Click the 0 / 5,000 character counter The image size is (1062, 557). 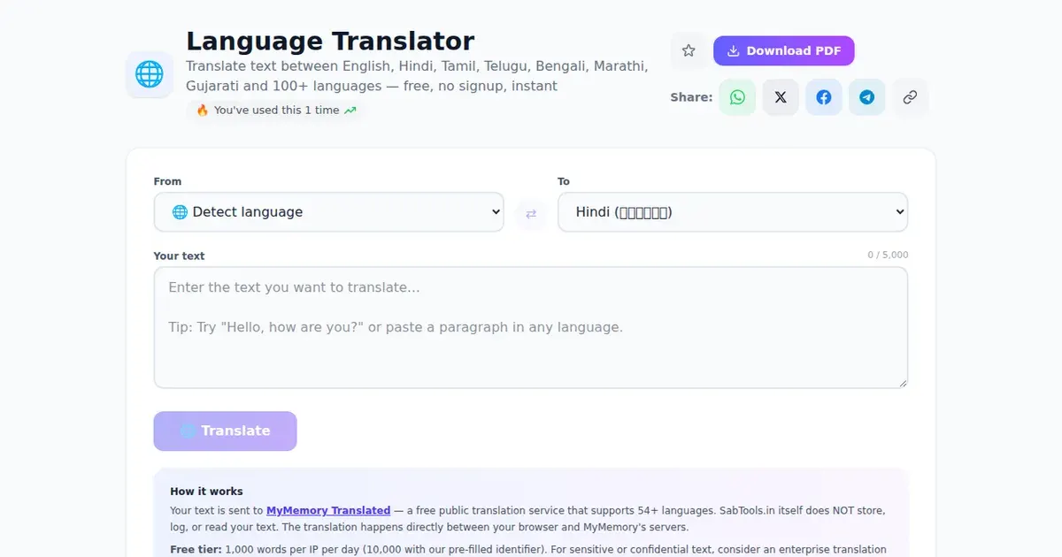(888, 255)
